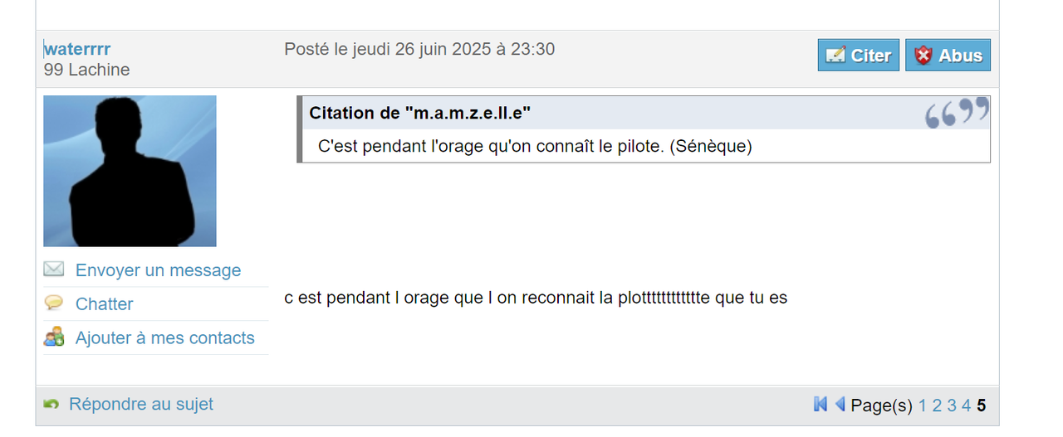Report the post using the Abus button

(x=948, y=56)
